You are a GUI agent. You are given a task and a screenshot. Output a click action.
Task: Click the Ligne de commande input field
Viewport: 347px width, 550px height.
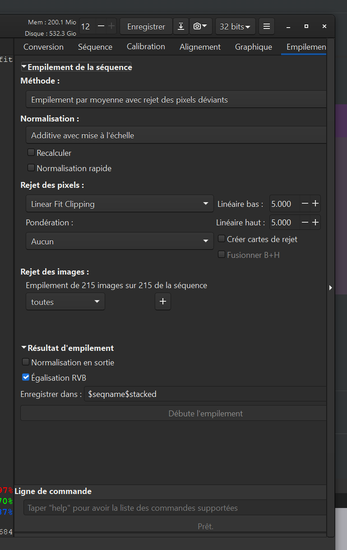(174, 508)
